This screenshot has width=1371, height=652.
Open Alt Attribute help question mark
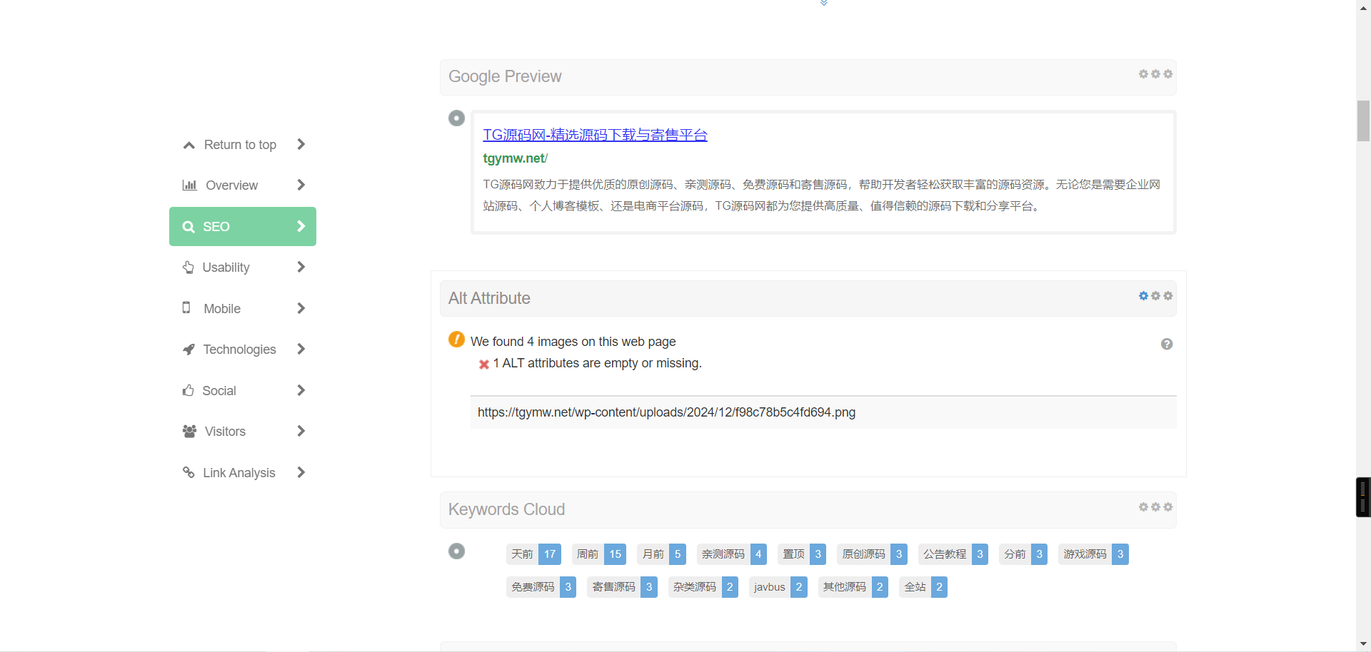1166,345
